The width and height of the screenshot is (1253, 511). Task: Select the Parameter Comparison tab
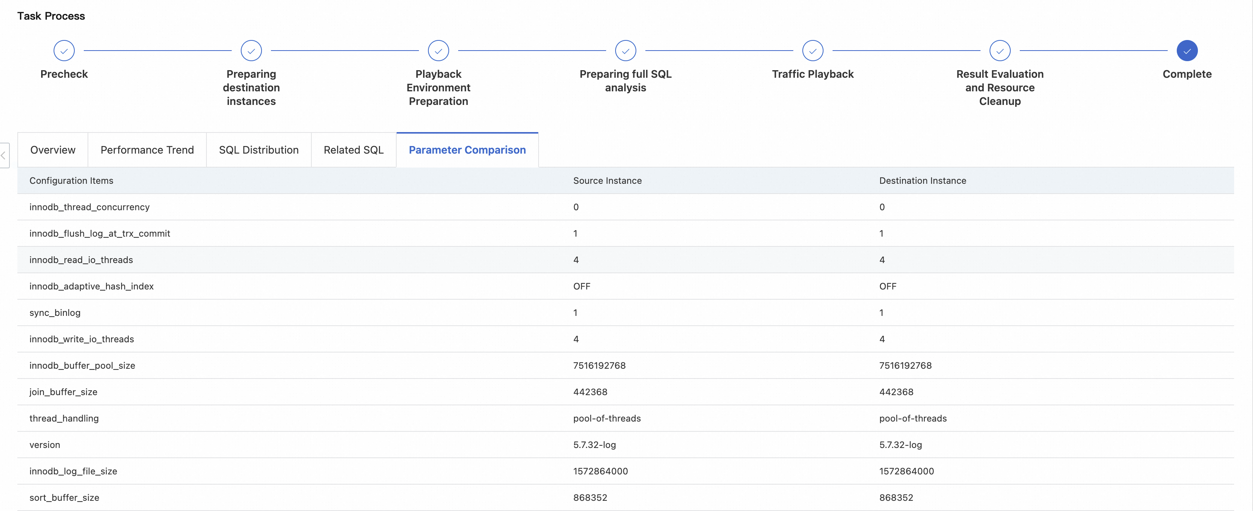pos(467,150)
